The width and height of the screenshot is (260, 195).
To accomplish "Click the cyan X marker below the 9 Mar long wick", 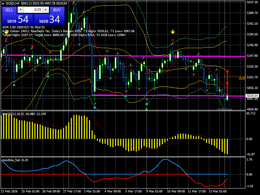I will click(147, 104).
